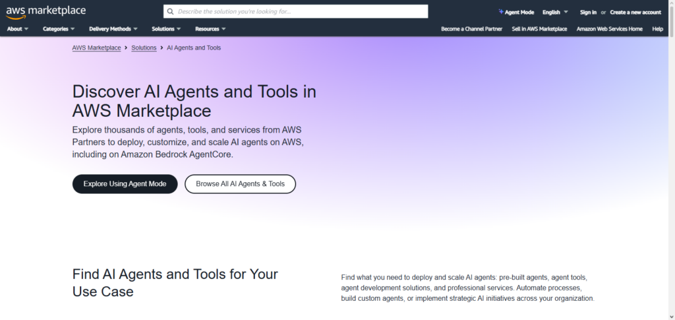Focus the solution search field
The height and width of the screenshot is (320, 675).
(x=296, y=12)
